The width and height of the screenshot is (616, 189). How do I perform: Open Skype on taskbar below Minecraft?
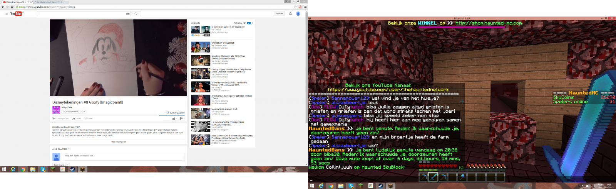click(351, 186)
